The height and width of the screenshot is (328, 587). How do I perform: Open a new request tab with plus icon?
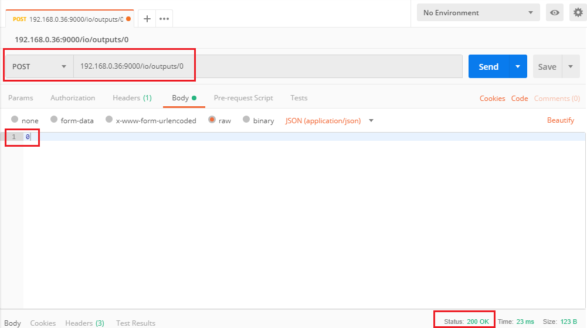(147, 19)
